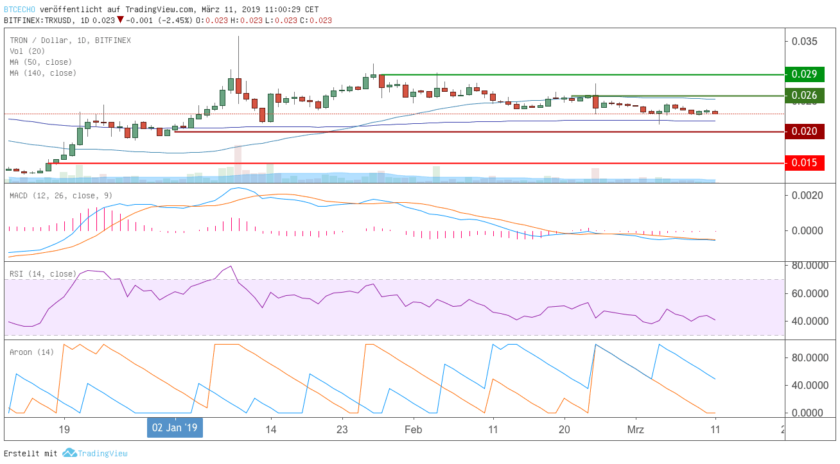
Task: Click the 0.0020 MACD axis value
Action: coord(806,195)
